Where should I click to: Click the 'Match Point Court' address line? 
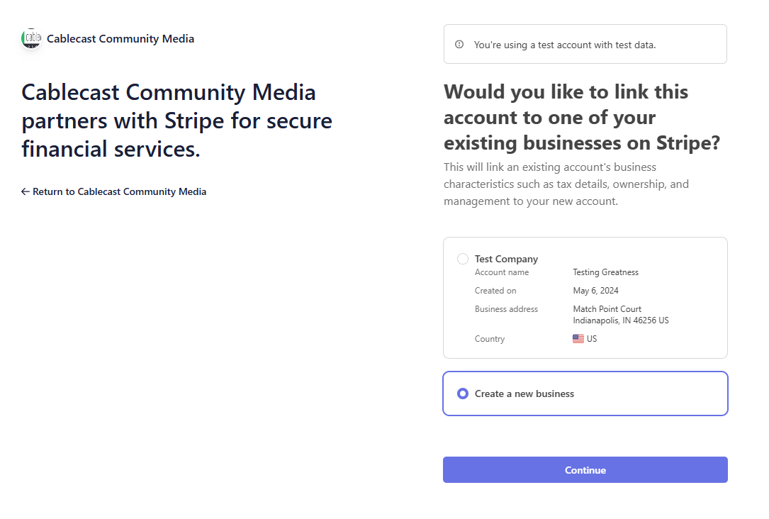[x=607, y=309]
